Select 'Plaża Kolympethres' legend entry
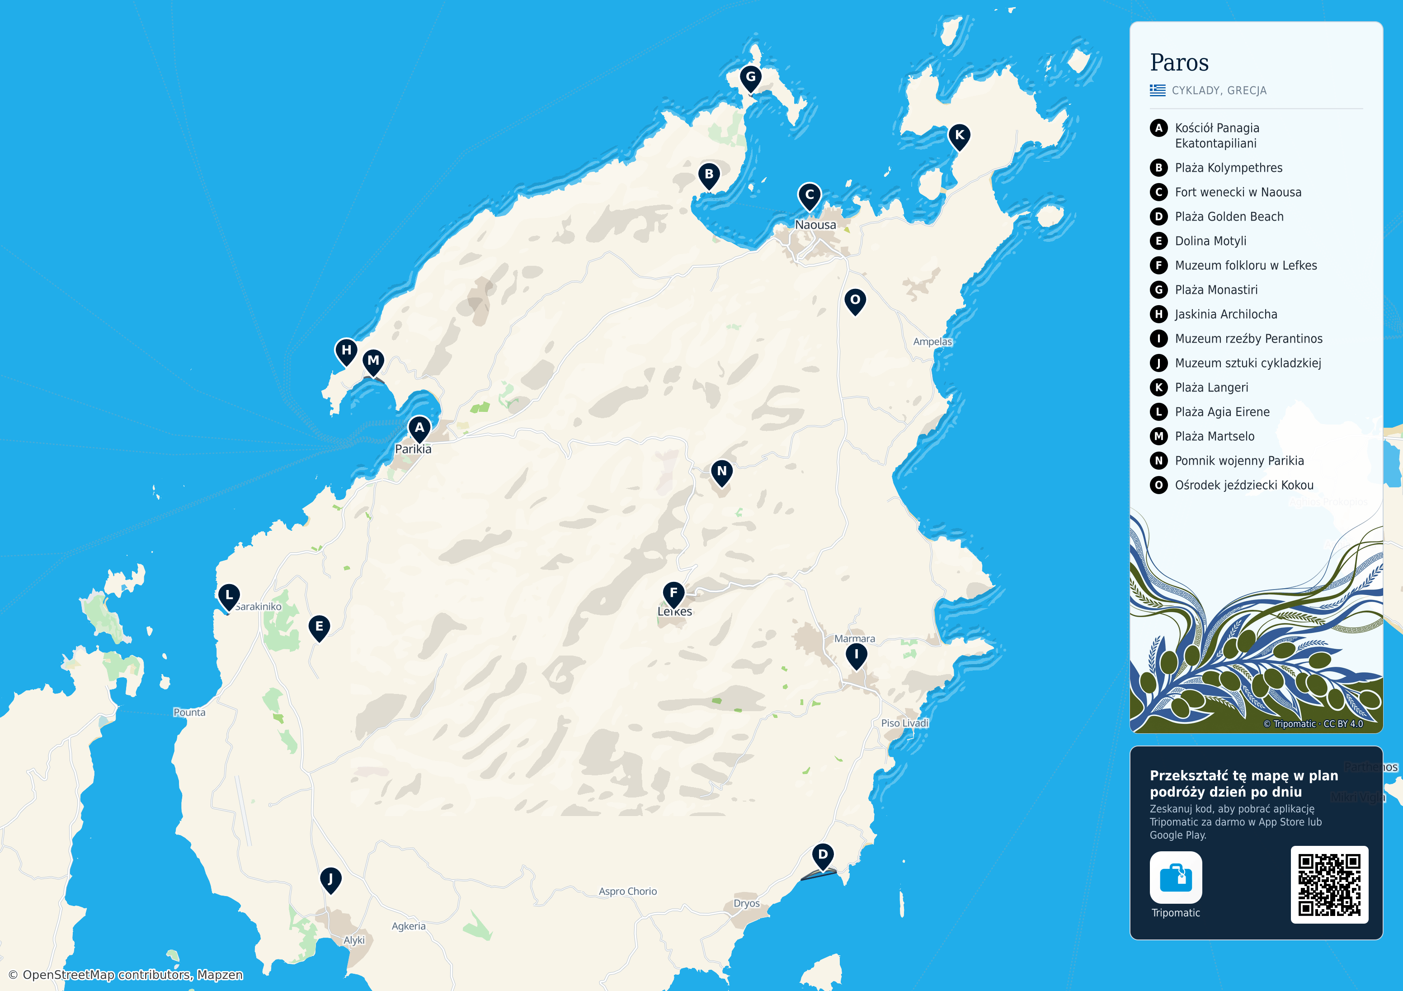1403x991 pixels. [x=1228, y=168]
